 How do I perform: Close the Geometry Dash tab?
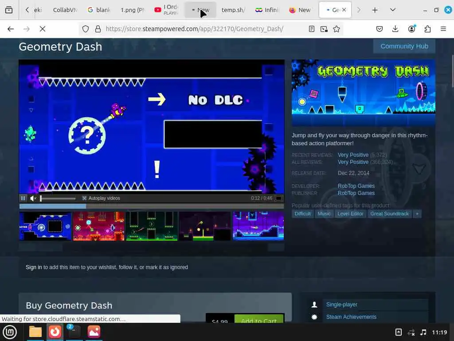[x=344, y=10]
